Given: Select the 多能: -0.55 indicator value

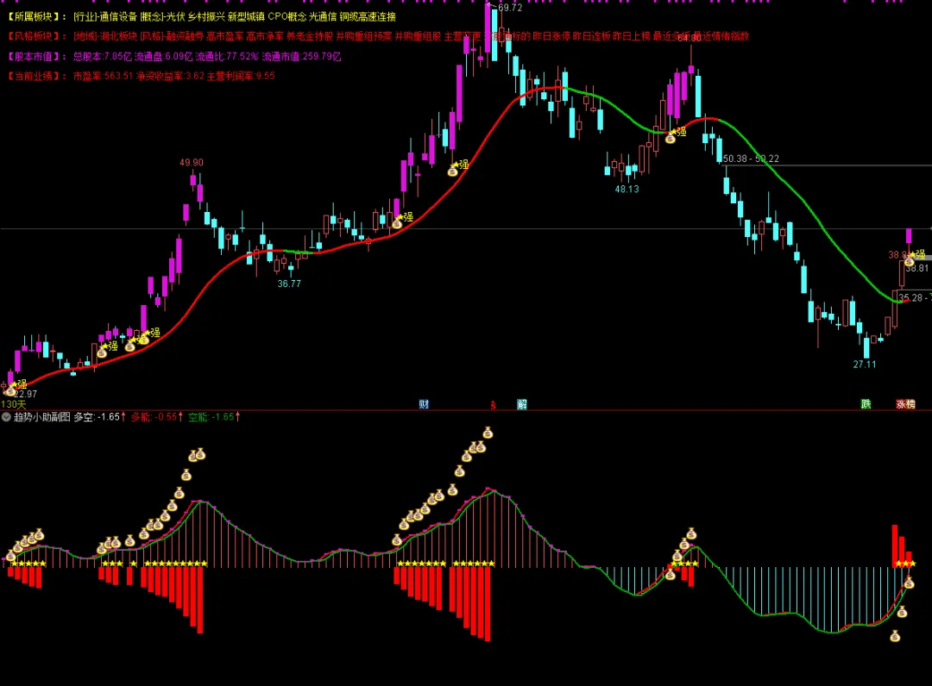Looking at the screenshot, I should click(156, 417).
